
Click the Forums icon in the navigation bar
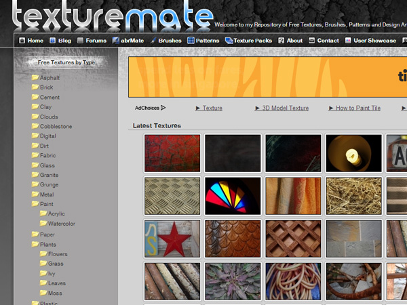pyautogui.click(x=81, y=41)
